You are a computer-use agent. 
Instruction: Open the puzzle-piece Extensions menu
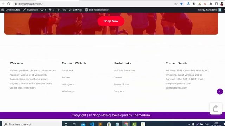point(211,4)
